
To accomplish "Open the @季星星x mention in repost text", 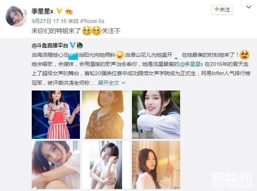I will point(192,64).
